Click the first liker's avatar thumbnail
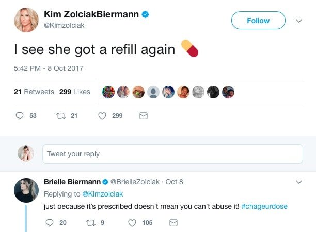The image size is (316, 232). 108,92
